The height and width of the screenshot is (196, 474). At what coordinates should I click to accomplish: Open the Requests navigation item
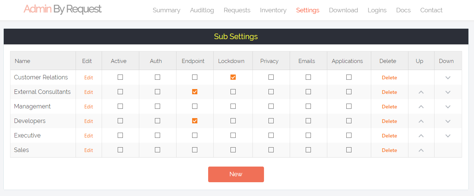click(x=237, y=10)
